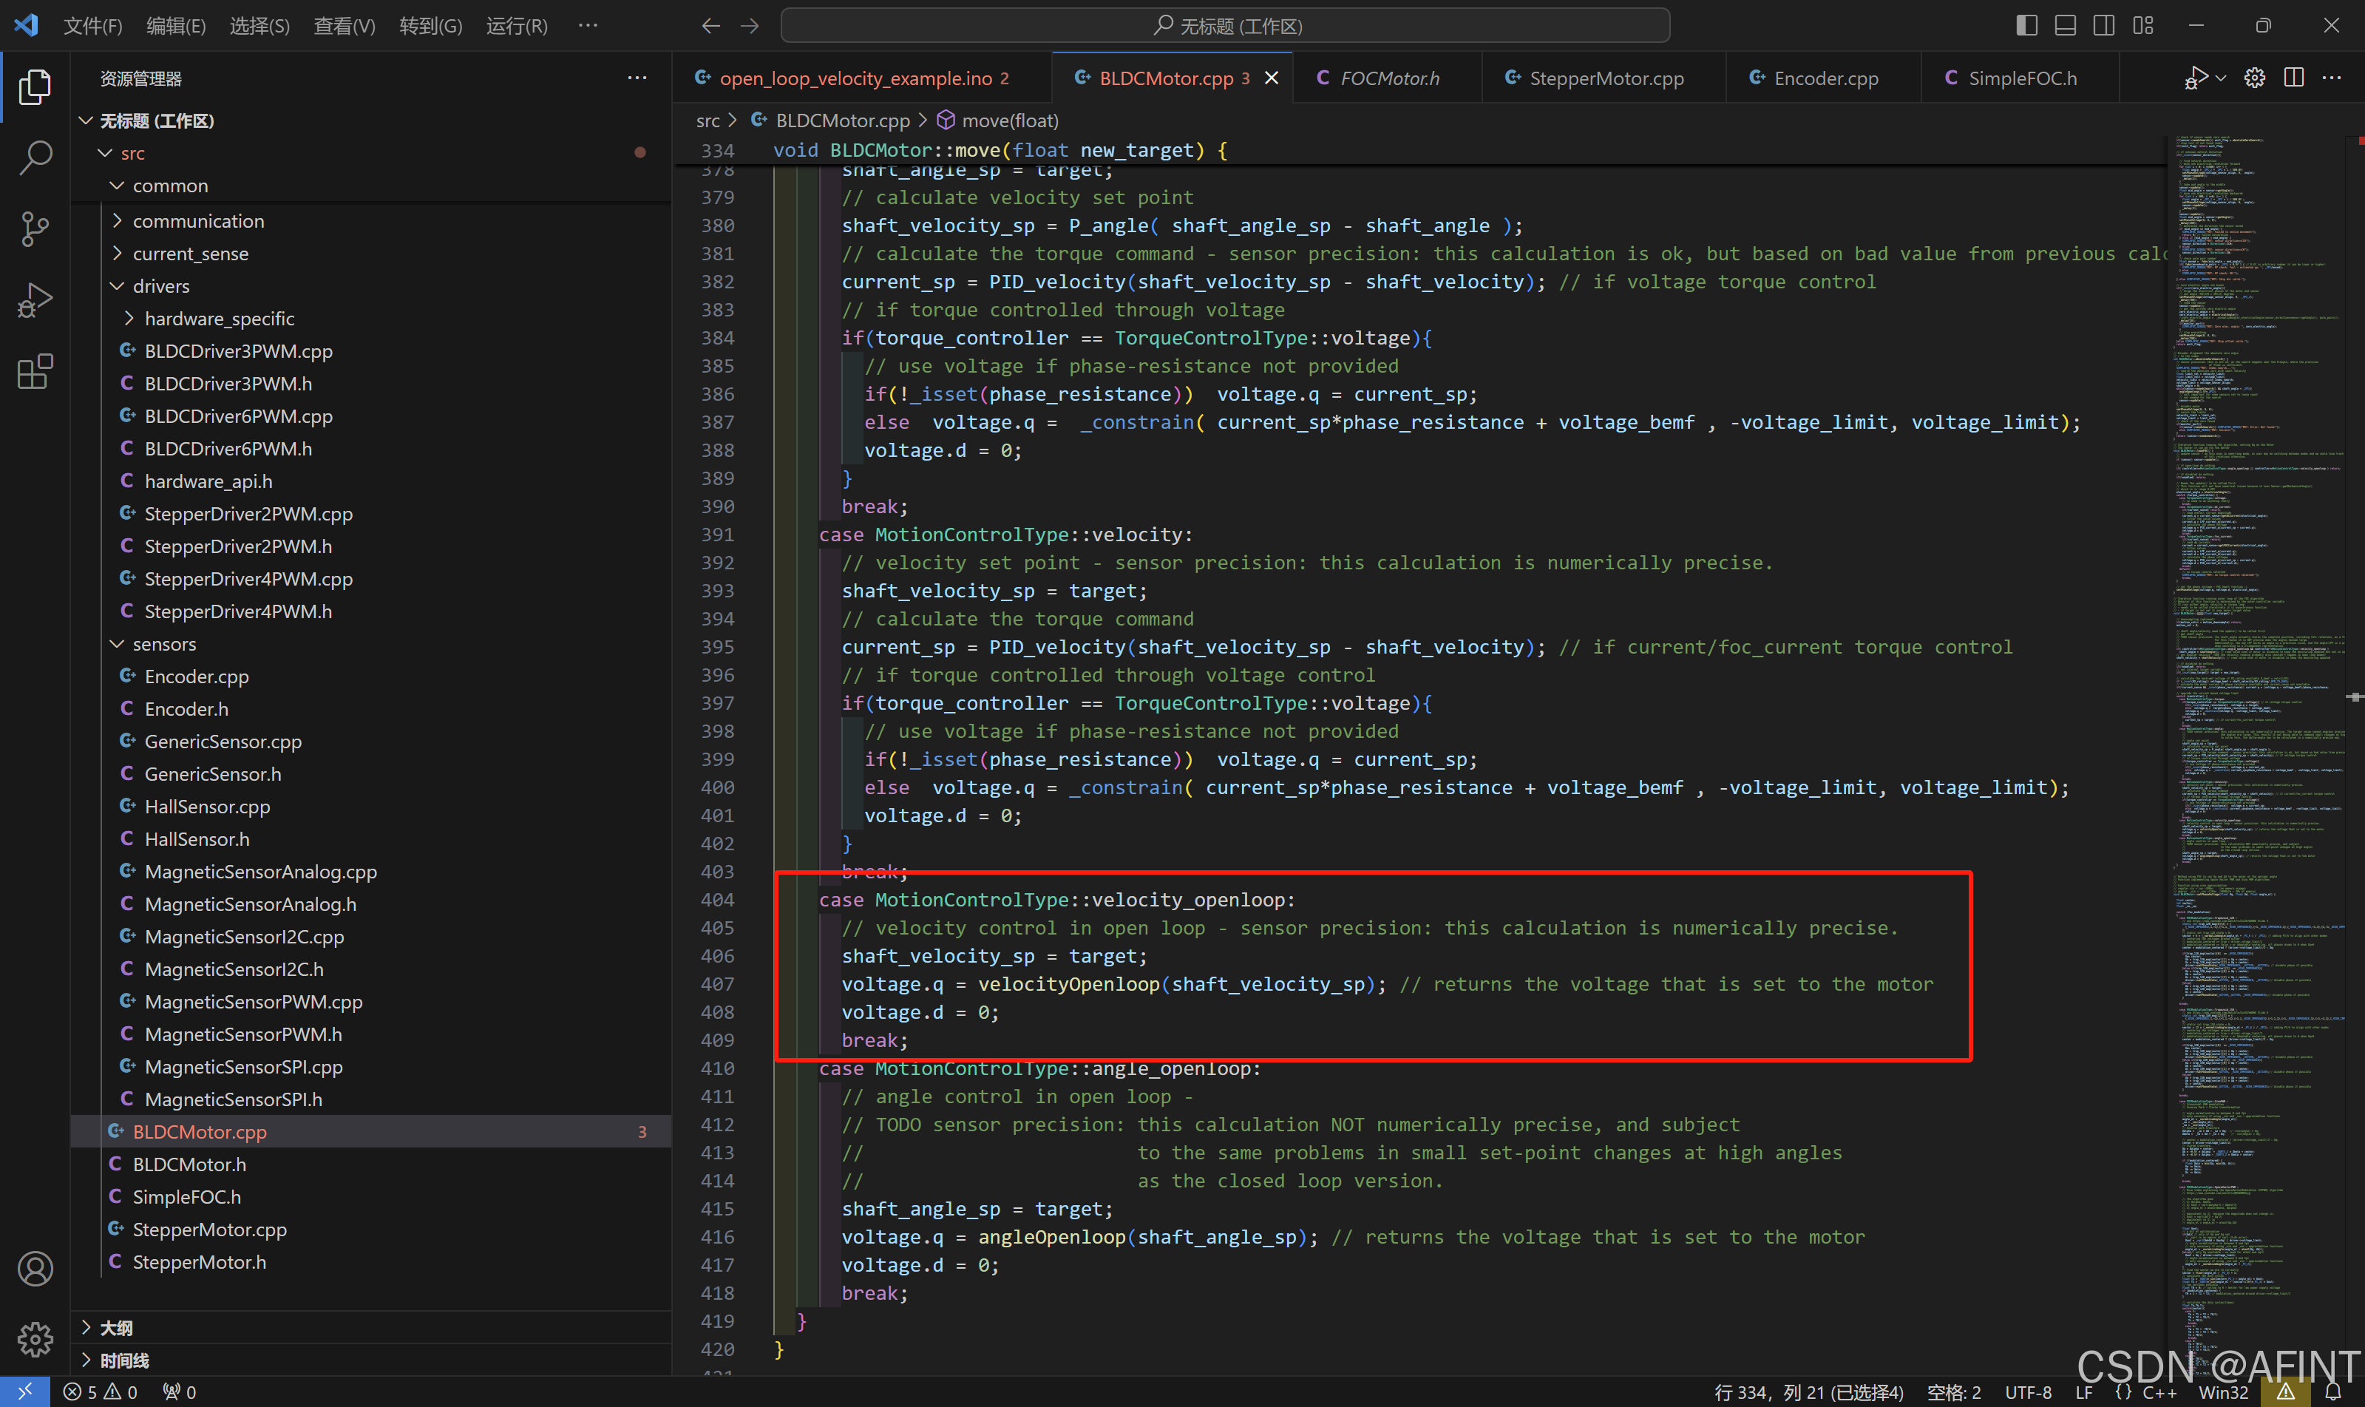
Task: Open the Explorer view in activity bar
Action: (x=35, y=87)
